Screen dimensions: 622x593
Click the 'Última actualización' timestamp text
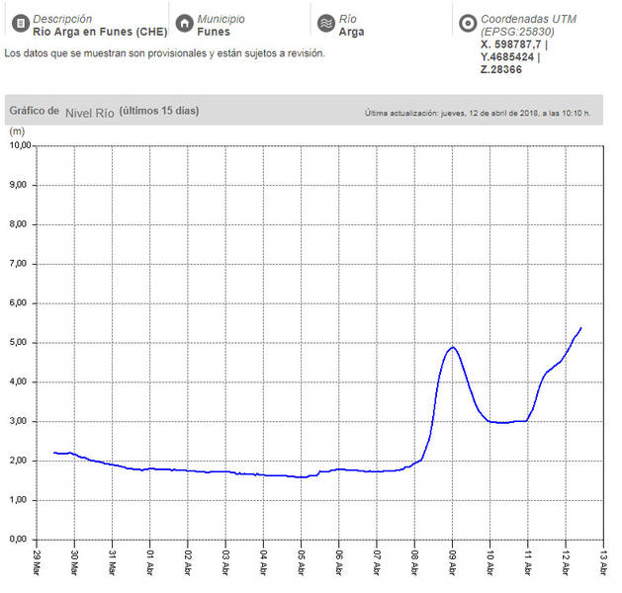click(477, 113)
